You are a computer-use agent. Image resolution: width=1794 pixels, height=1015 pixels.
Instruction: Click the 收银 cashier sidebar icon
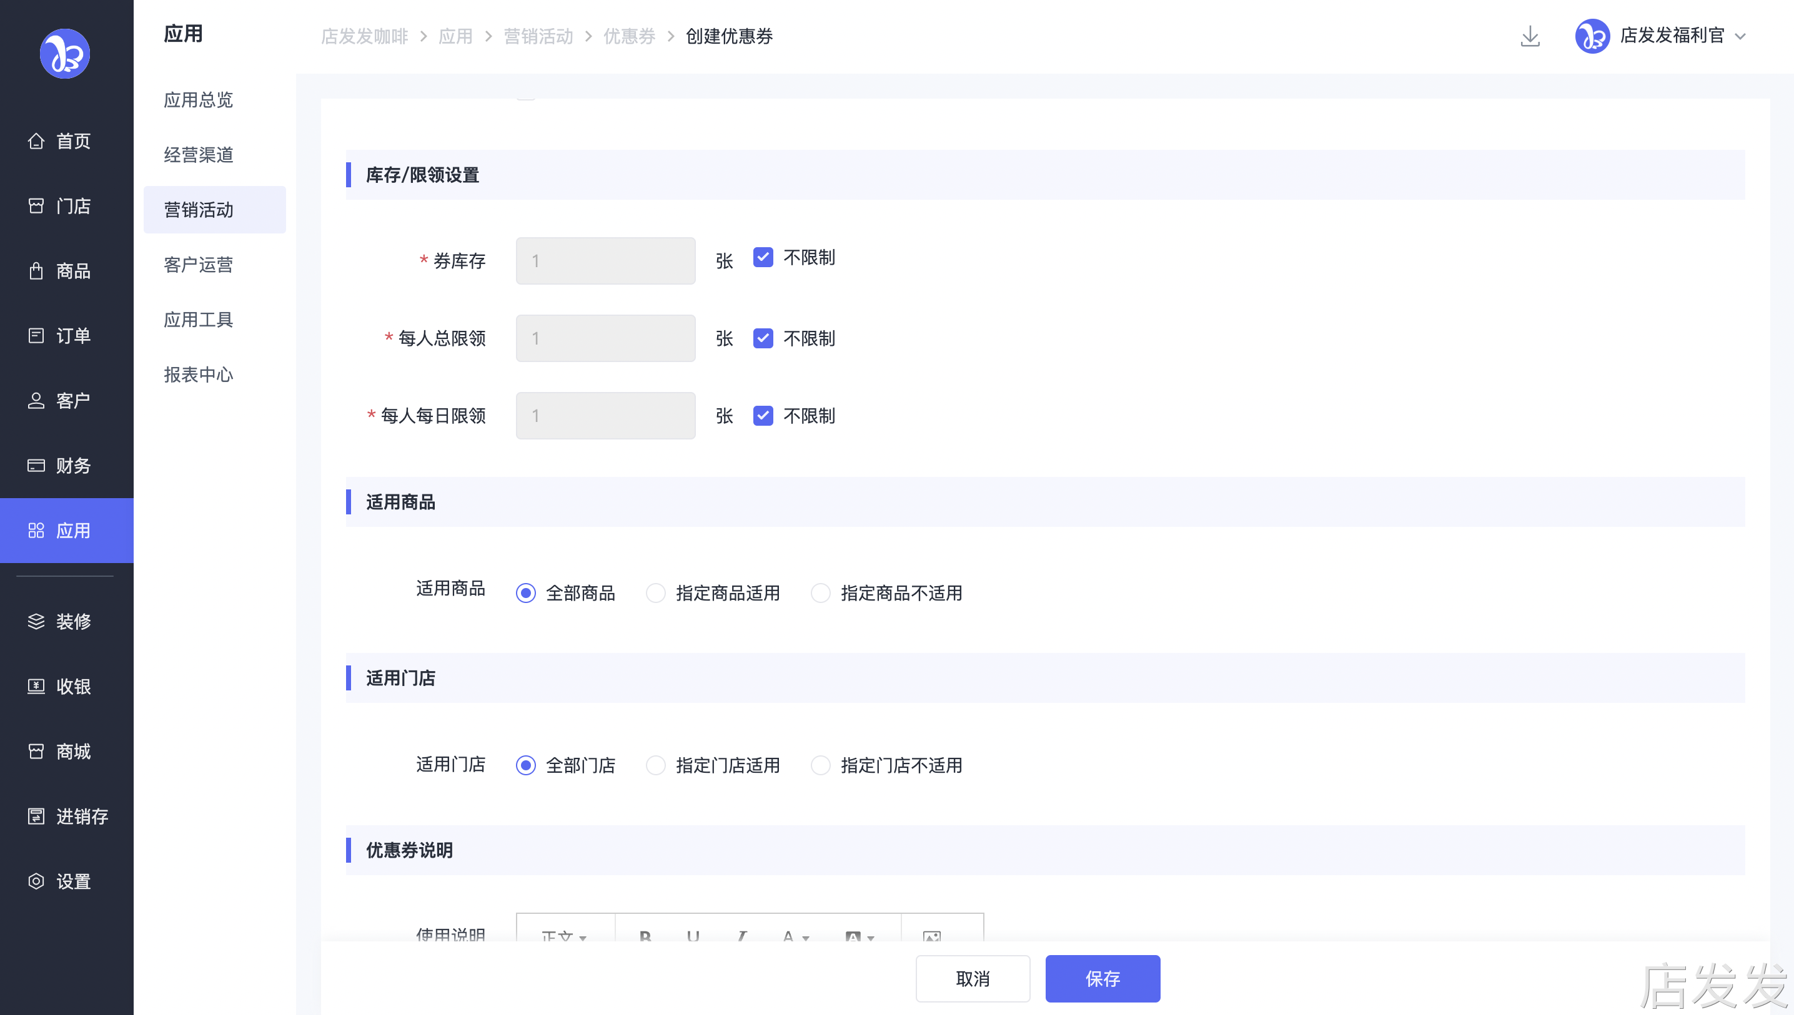coord(36,687)
